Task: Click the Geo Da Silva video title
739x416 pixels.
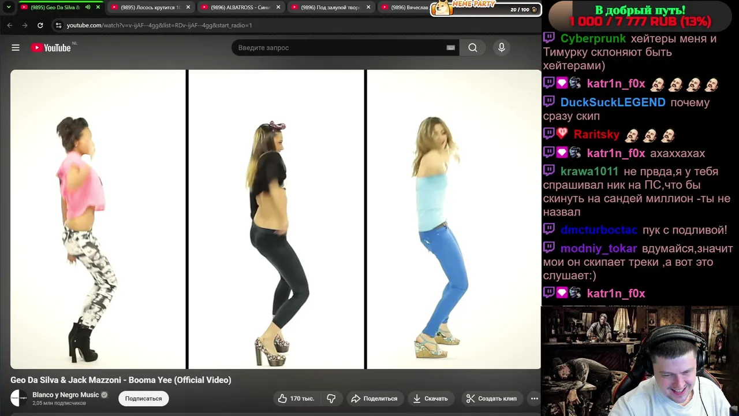Action: (121, 380)
